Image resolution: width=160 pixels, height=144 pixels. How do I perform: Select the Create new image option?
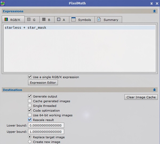[30, 142]
